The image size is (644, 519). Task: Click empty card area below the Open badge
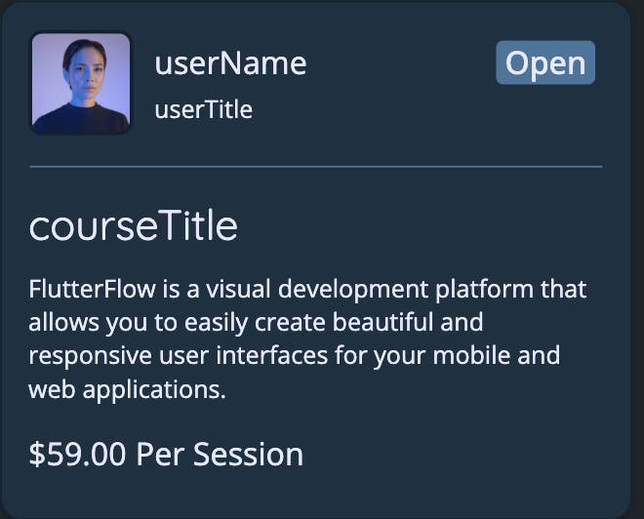pos(545,123)
